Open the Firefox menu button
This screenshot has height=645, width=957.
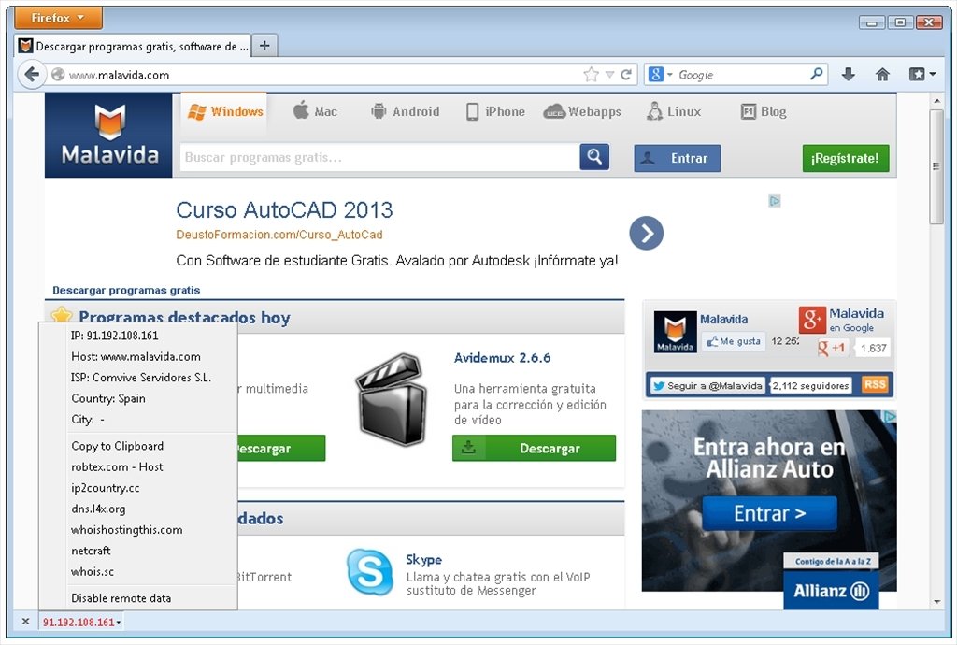[59, 18]
